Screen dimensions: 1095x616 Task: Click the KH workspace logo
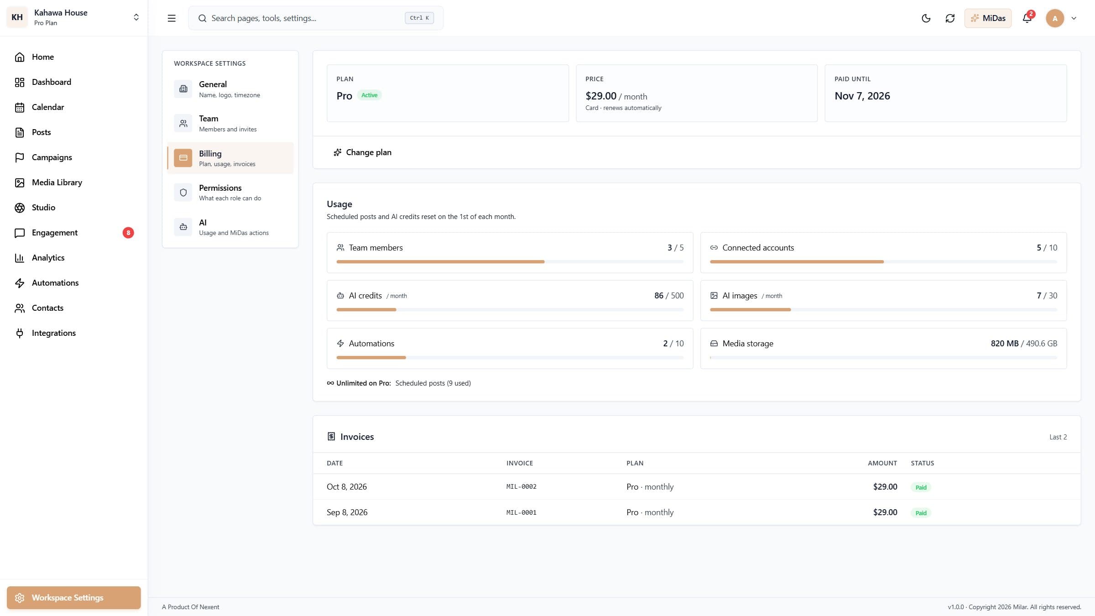coord(17,17)
